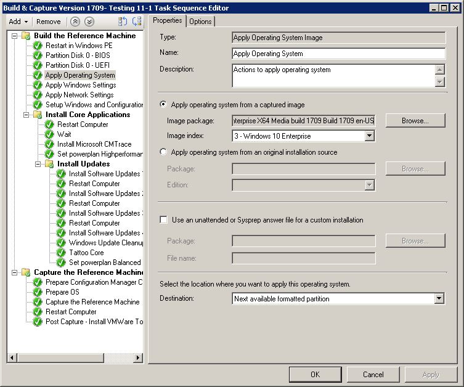Click the Description text box
464x387 pixels.
(333, 76)
